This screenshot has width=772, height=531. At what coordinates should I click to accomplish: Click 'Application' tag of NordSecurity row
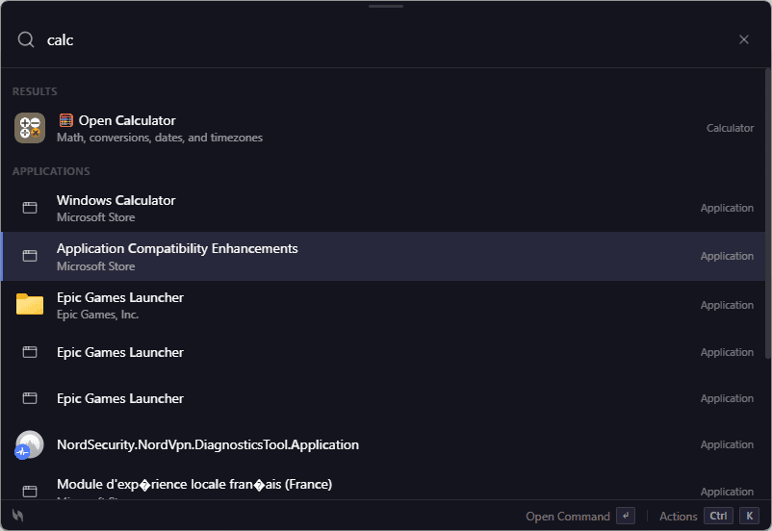click(727, 444)
